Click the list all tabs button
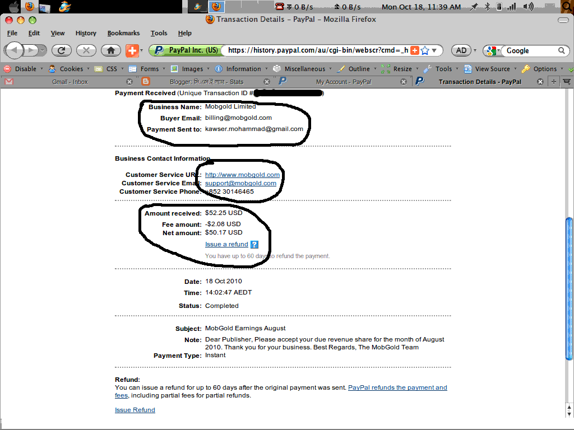 pyautogui.click(x=566, y=82)
